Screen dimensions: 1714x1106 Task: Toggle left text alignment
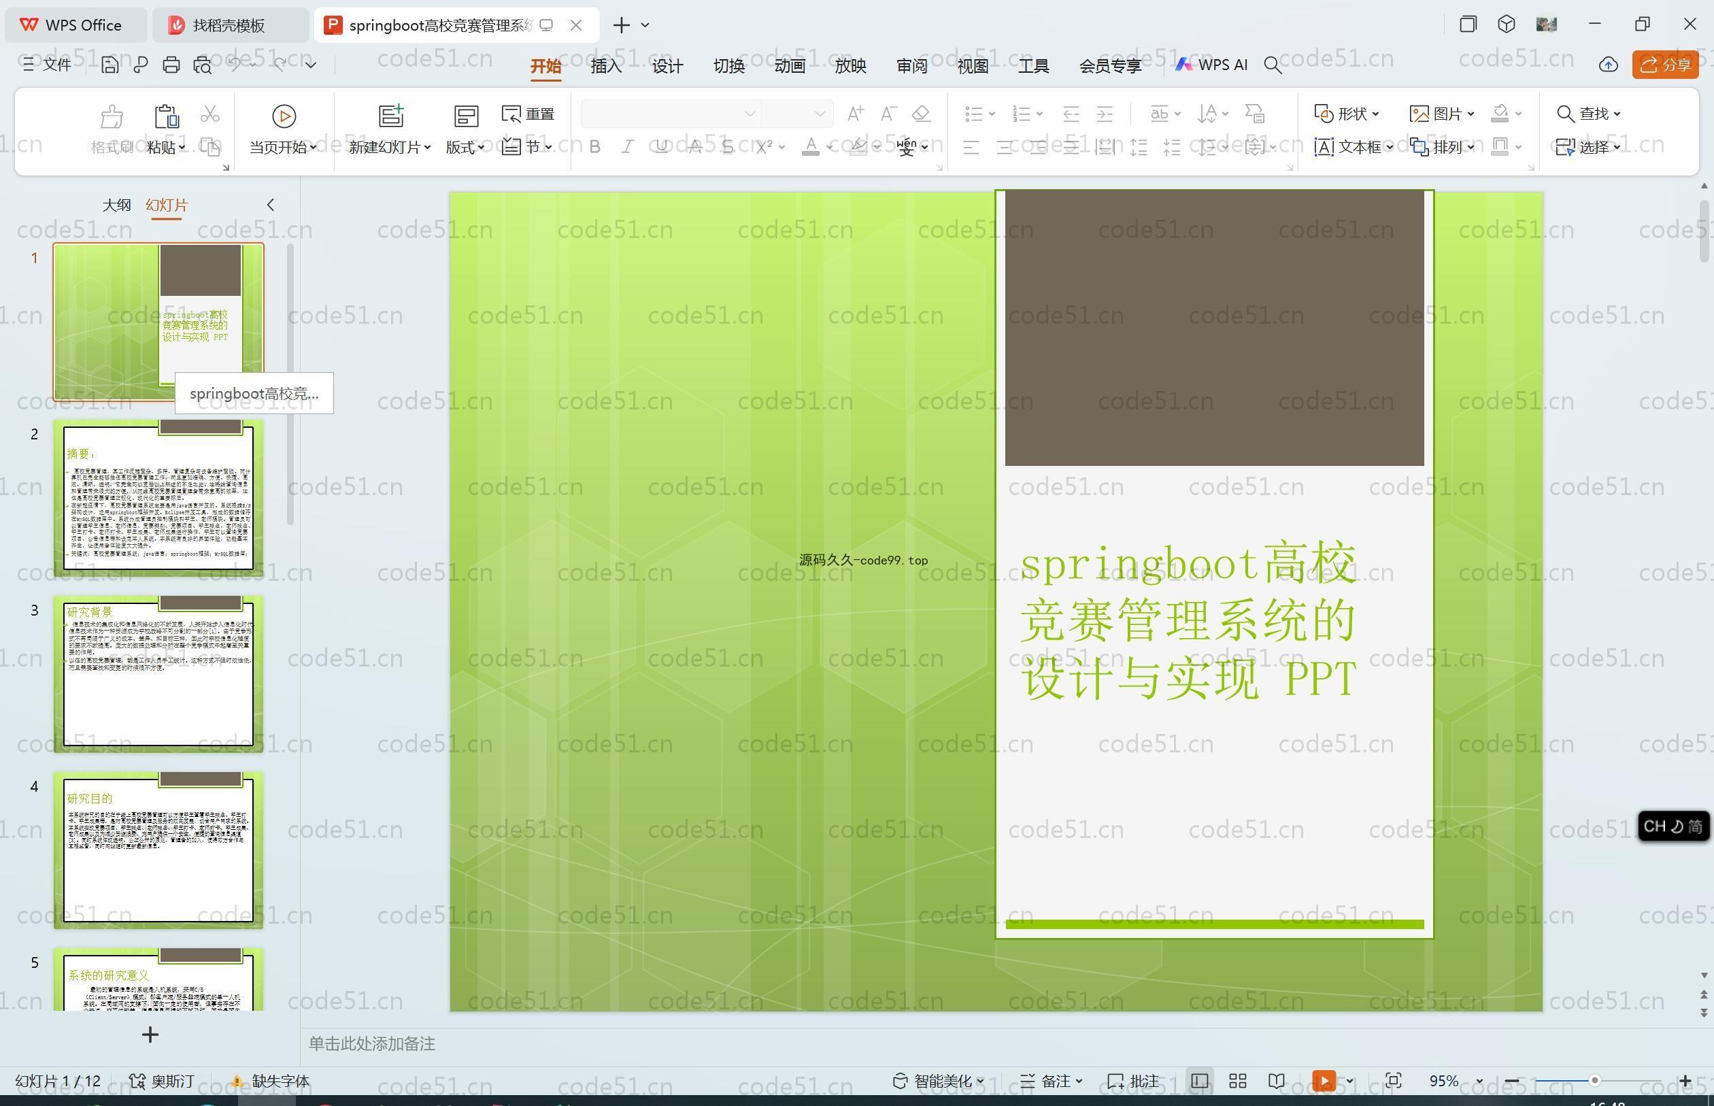[x=971, y=148]
